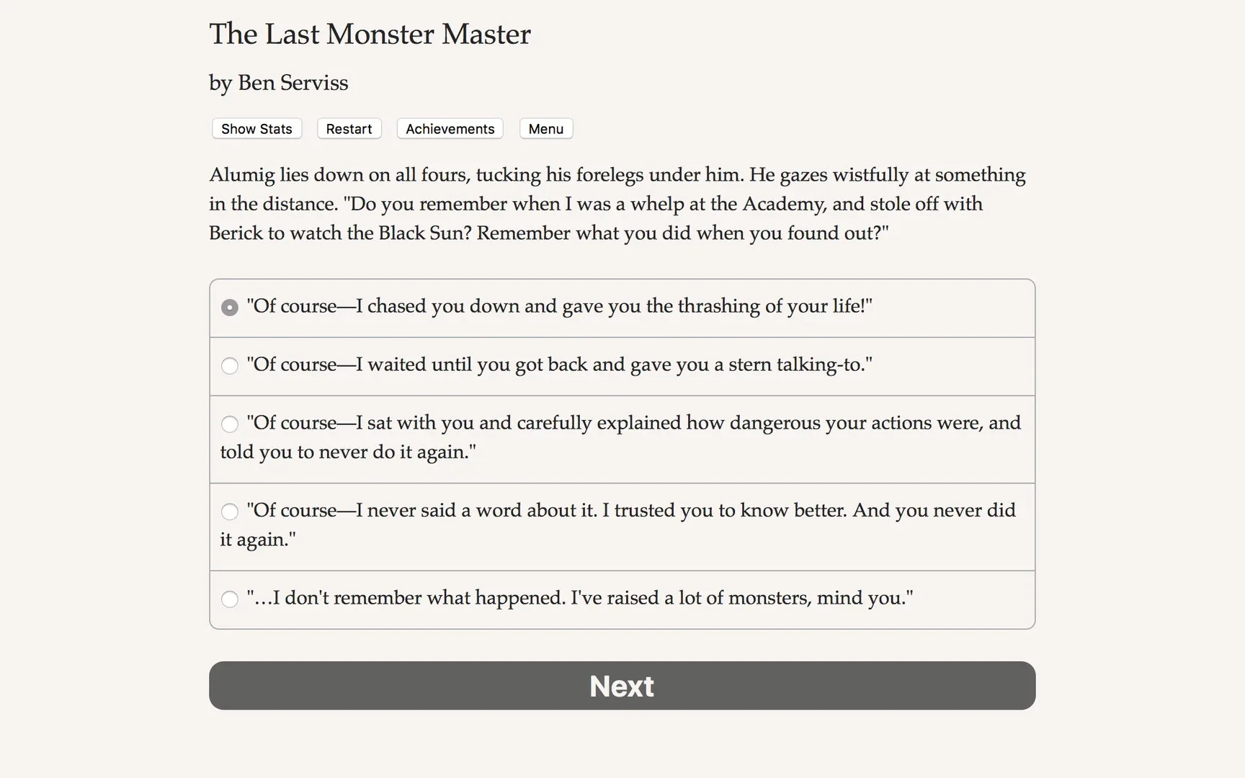Viewport: 1245px width, 778px height.
Task: Choose the 'I don't remember what happened' reply
Action: click(580, 598)
